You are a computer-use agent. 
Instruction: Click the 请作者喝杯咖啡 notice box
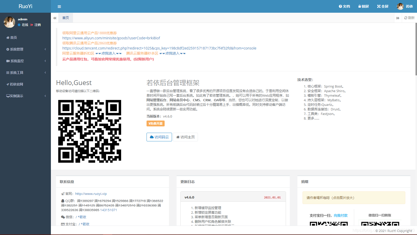354,198
